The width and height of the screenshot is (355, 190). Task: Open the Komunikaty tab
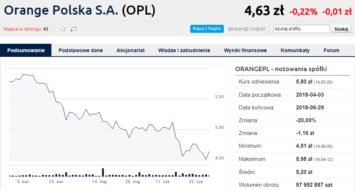295,50
